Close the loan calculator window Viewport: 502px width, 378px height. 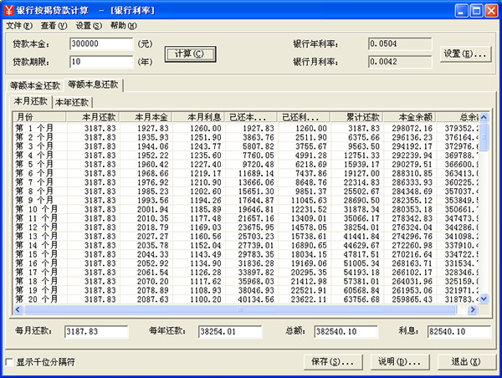[x=491, y=11]
